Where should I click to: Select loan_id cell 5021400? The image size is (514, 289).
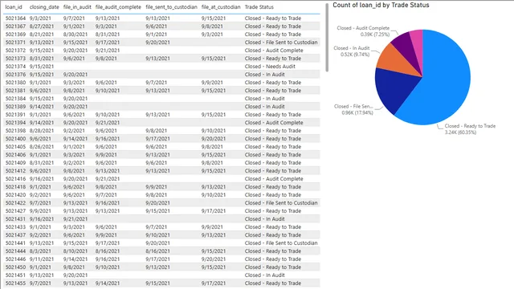pyautogui.click(x=15, y=139)
